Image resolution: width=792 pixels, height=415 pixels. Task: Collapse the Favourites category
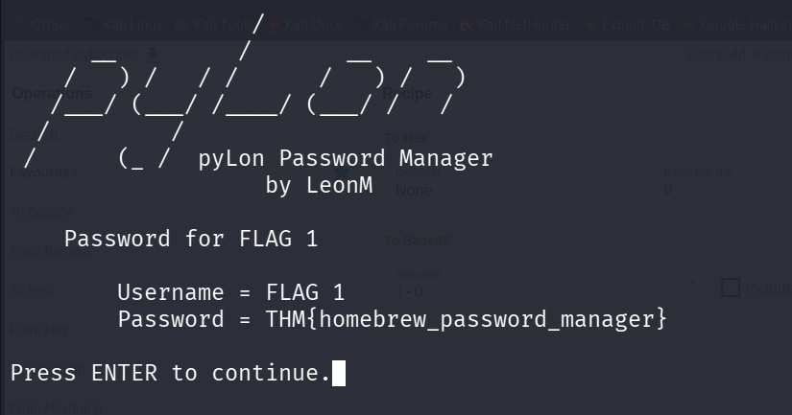pos(44,173)
